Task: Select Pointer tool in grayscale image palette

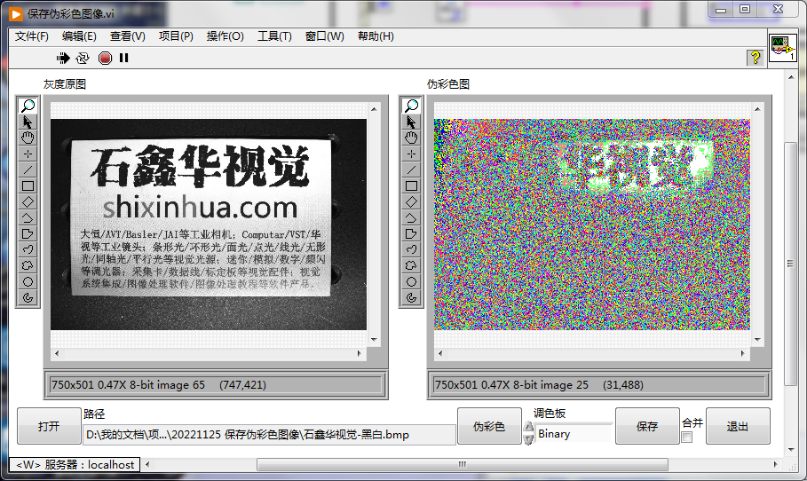Action: click(28, 122)
